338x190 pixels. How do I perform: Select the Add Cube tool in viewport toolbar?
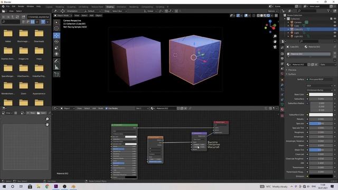(x=57, y=74)
